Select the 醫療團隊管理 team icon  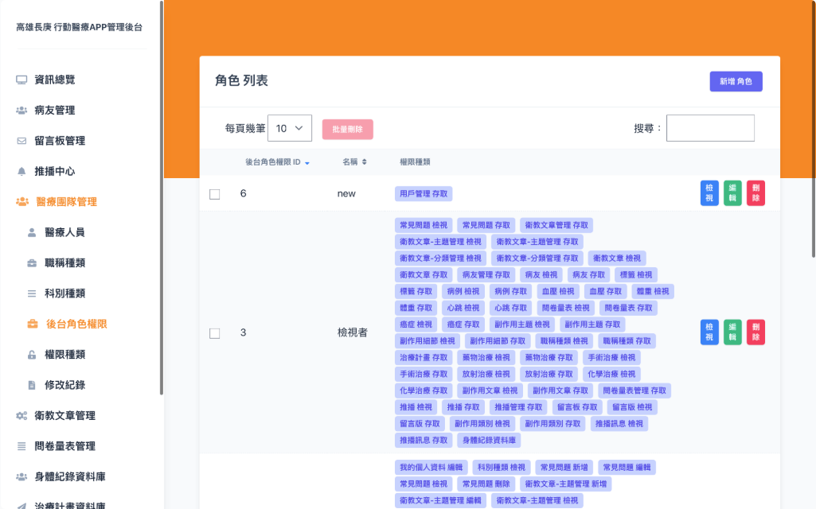[24, 202]
